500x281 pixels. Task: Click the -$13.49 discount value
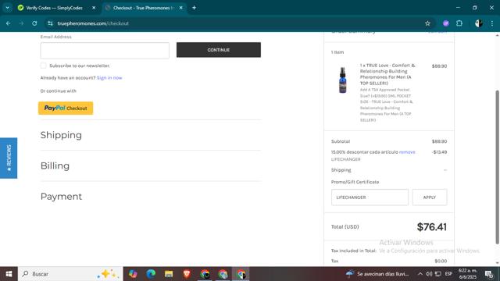(x=439, y=152)
